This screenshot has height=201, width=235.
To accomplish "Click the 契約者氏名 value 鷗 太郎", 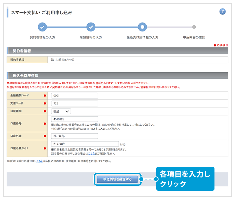I will pos(62,60).
